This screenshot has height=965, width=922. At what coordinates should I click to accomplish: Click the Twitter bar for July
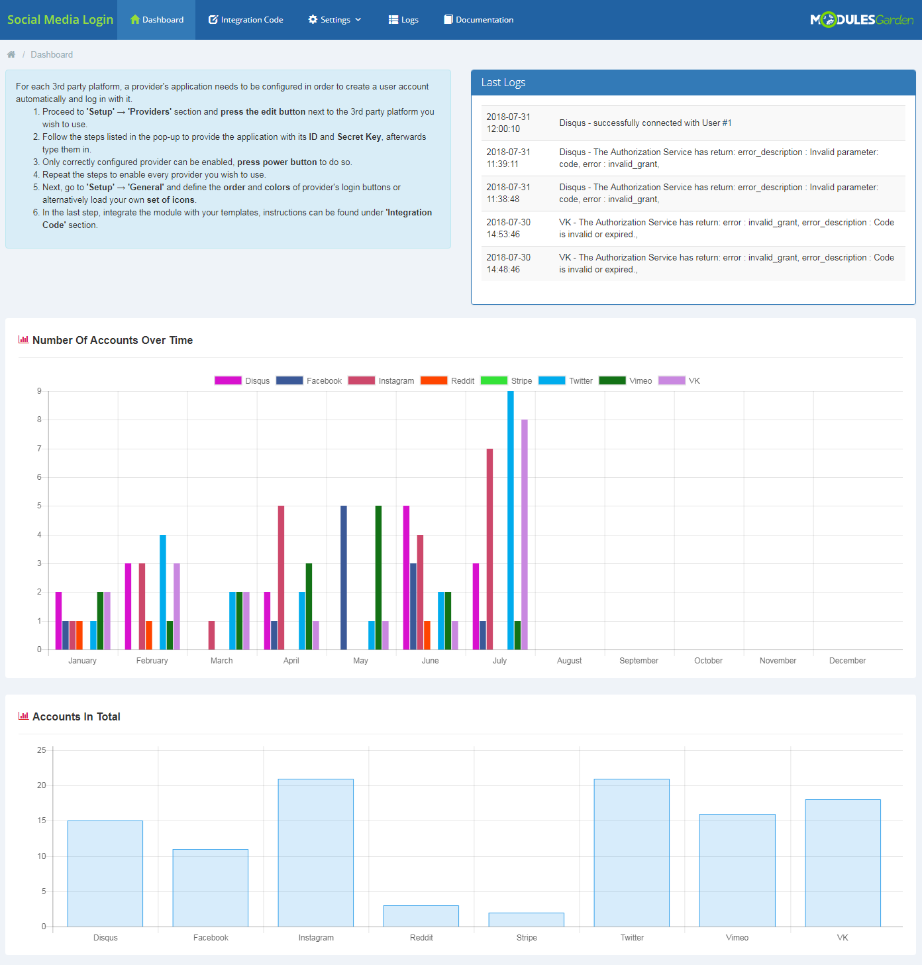click(511, 520)
